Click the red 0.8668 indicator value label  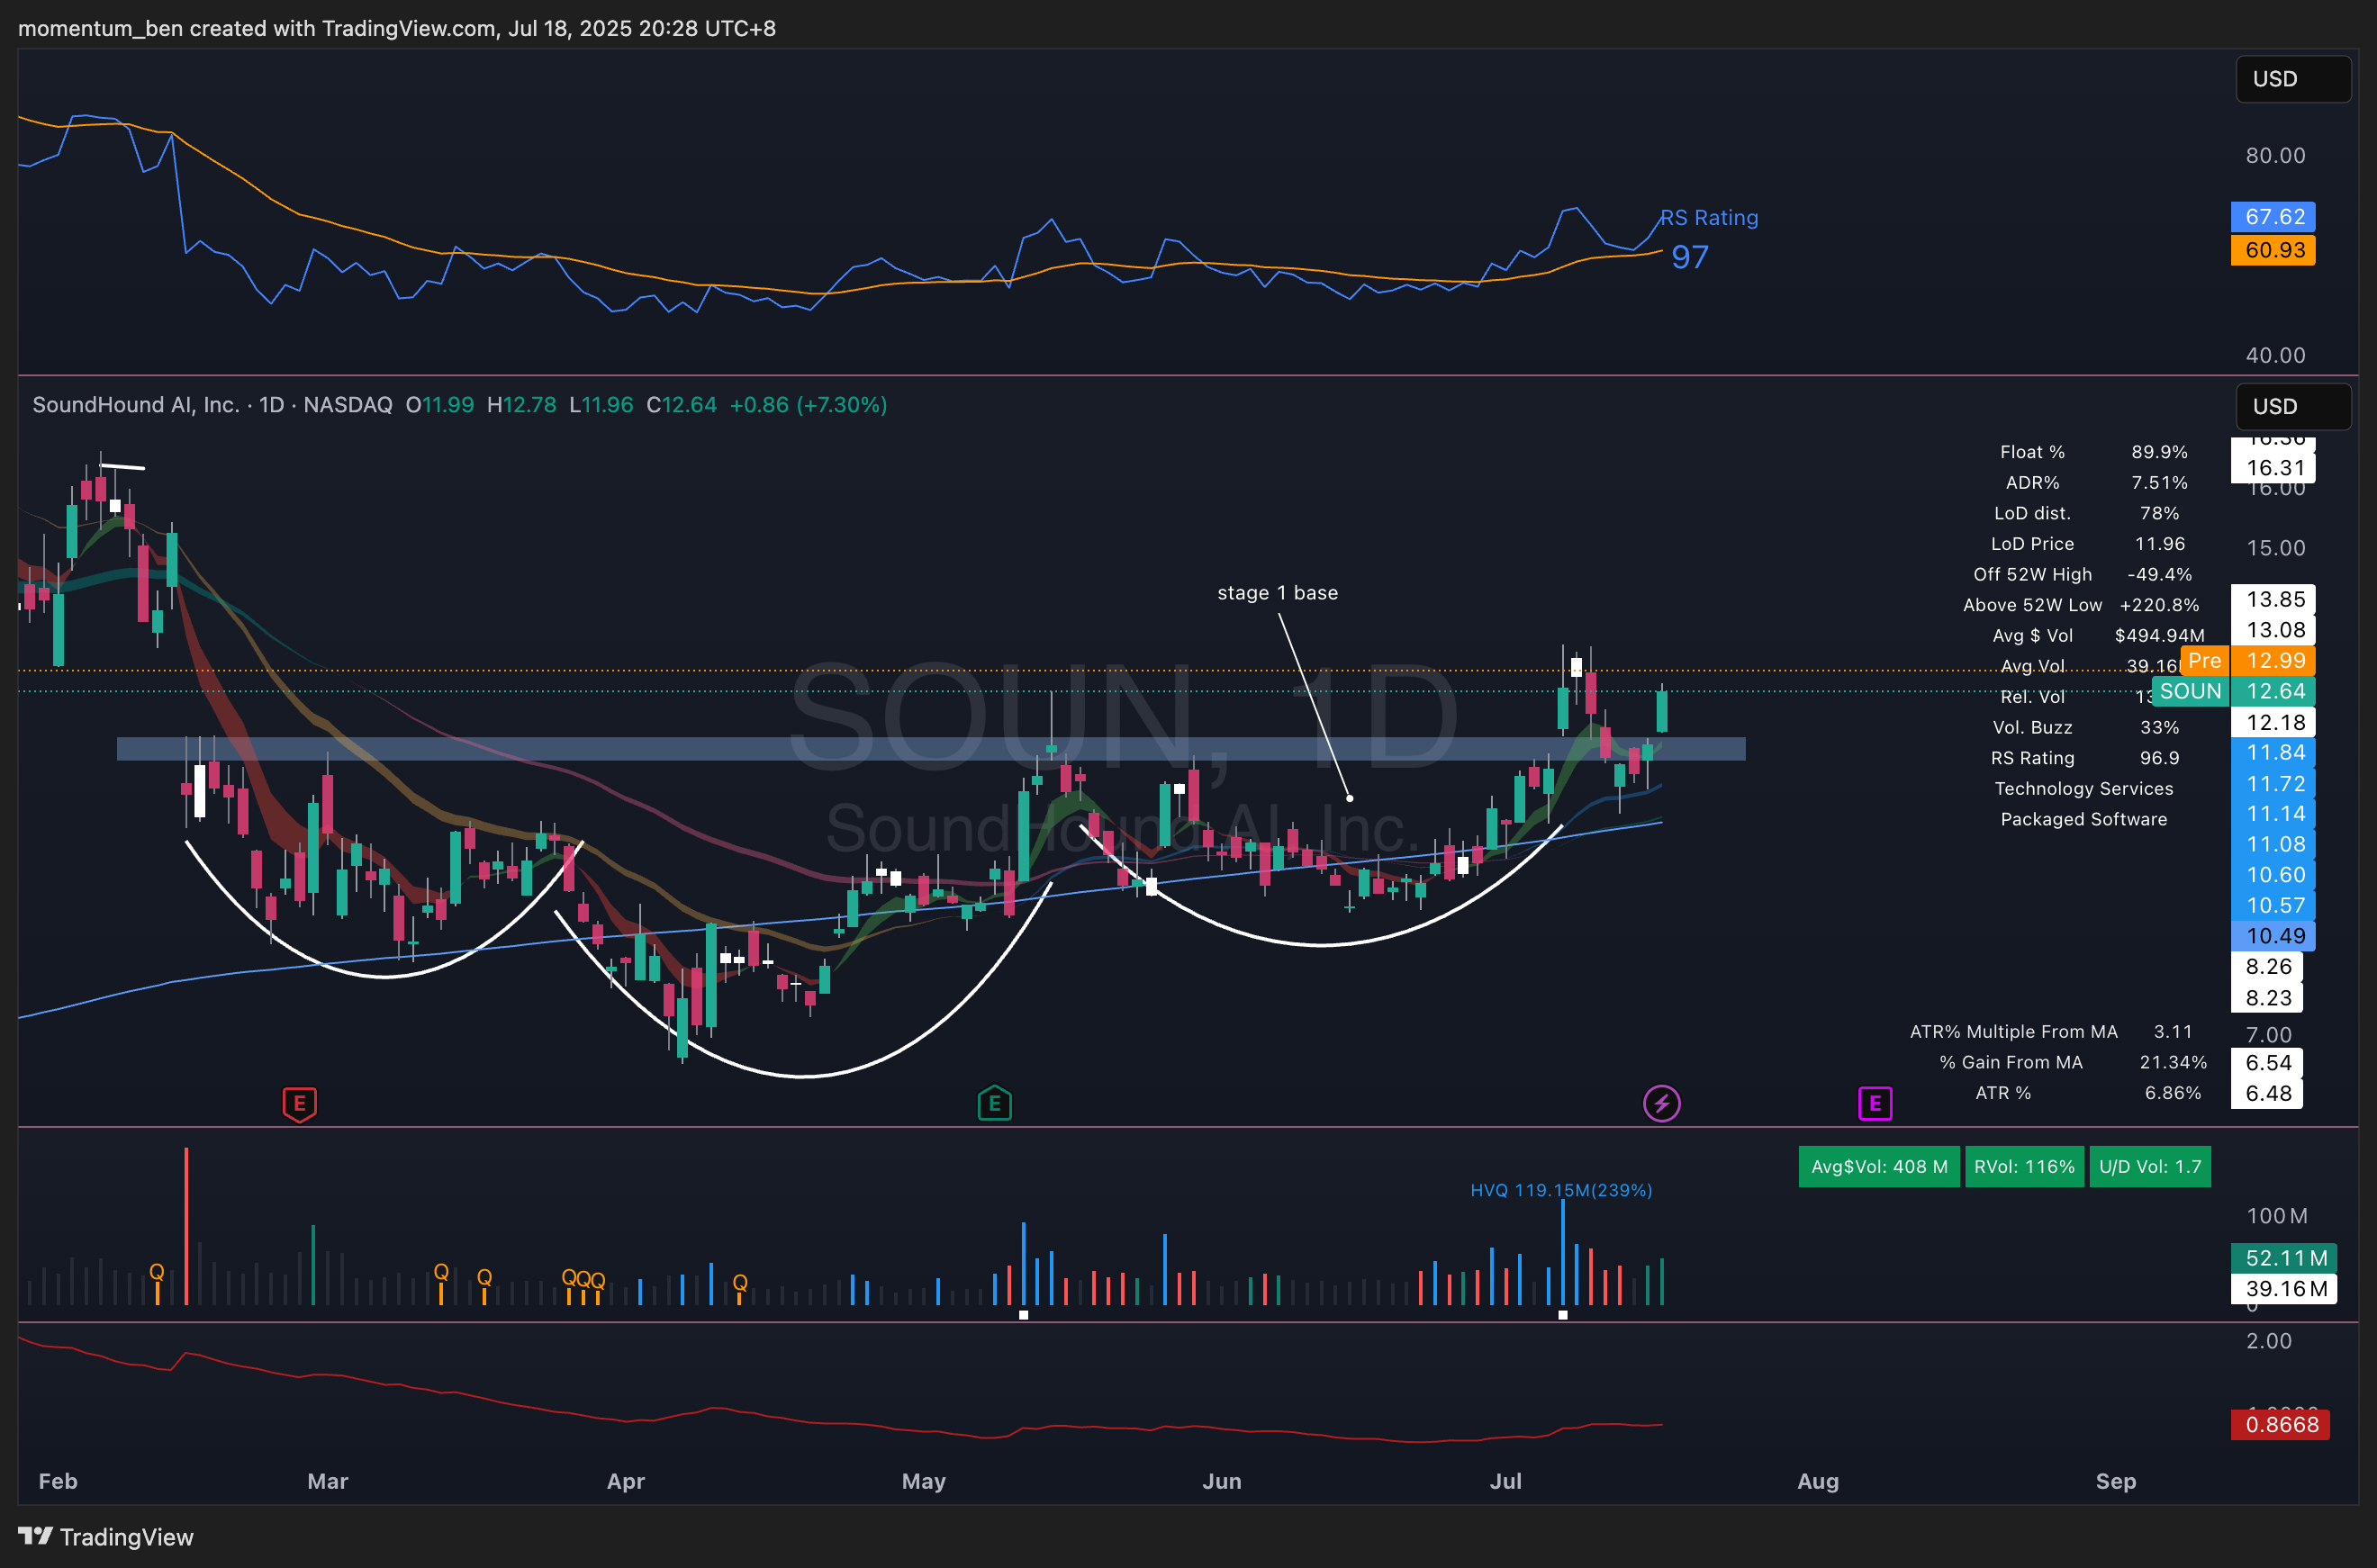2280,1424
